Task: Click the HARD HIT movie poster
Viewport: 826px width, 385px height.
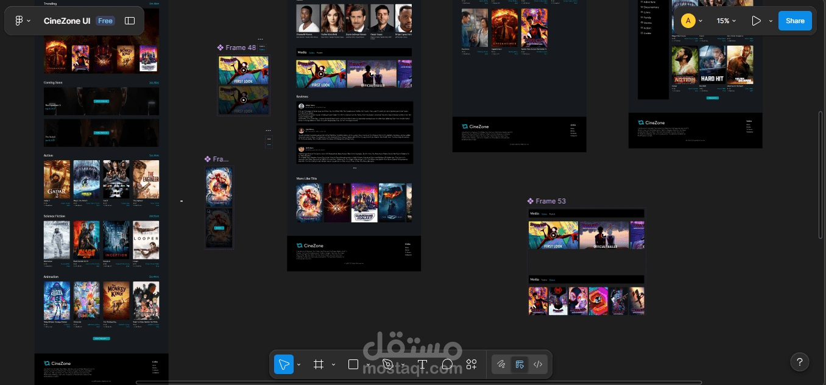Action: (x=712, y=65)
